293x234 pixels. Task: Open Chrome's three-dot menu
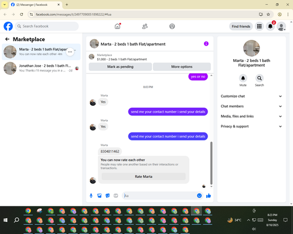pyautogui.click(x=288, y=15)
